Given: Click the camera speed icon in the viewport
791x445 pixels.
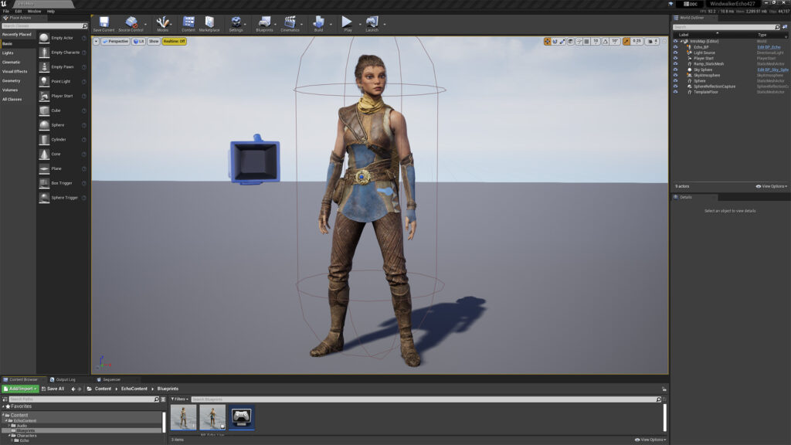Looking at the screenshot, I should point(650,42).
